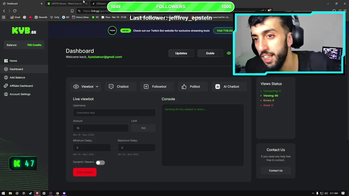Open the Gmail bookmark
Viewport: 349px width, 196px height.
point(15,17)
